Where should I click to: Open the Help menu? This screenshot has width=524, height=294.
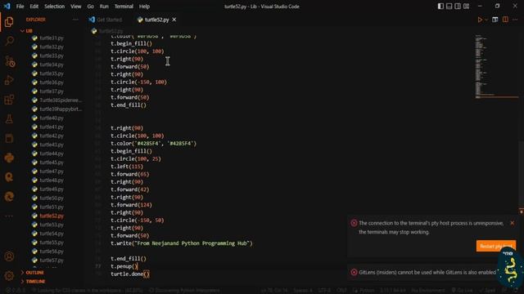coord(144,7)
